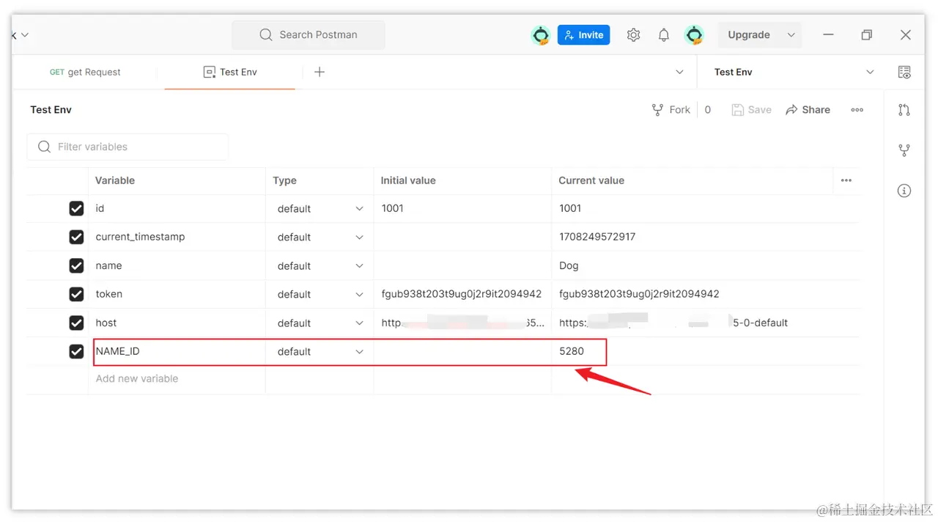Image resolution: width=938 pixels, height=522 pixels.
Task: Click the id variable name
Action: point(100,208)
